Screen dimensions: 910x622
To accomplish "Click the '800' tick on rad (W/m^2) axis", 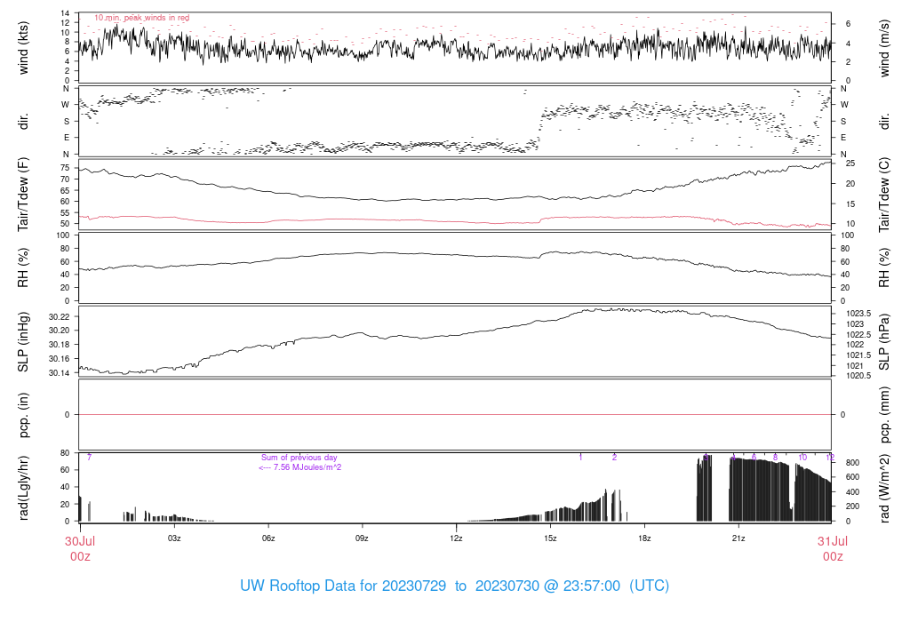I will [x=852, y=463].
